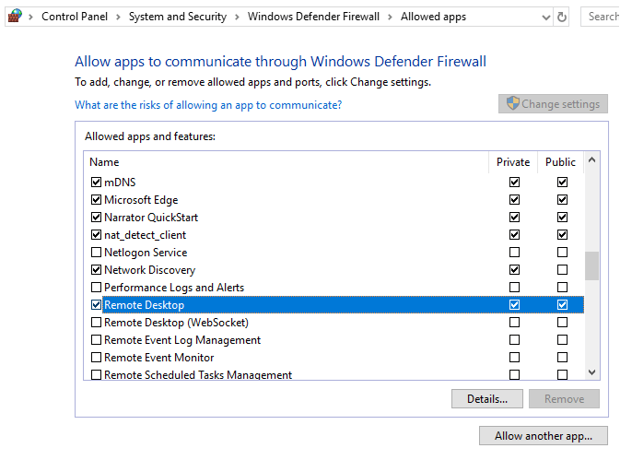The image size is (620, 460).
Task: Toggle mDNS Public checkbox
Action: pyautogui.click(x=562, y=182)
